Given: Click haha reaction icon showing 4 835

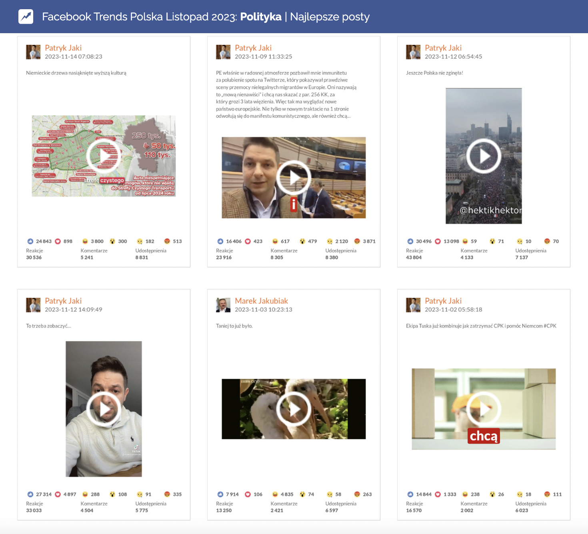Looking at the screenshot, I should 275,494.
